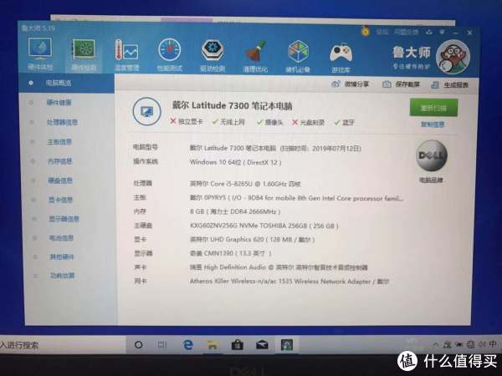Open Task View on taskbar

[162, 344]
